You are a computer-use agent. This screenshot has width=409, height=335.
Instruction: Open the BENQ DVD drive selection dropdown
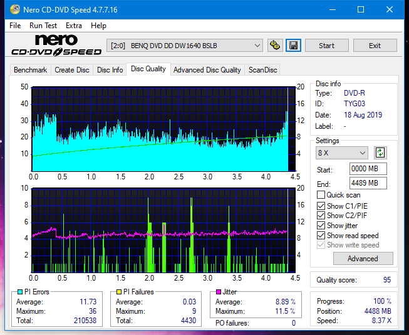point(184,46)
